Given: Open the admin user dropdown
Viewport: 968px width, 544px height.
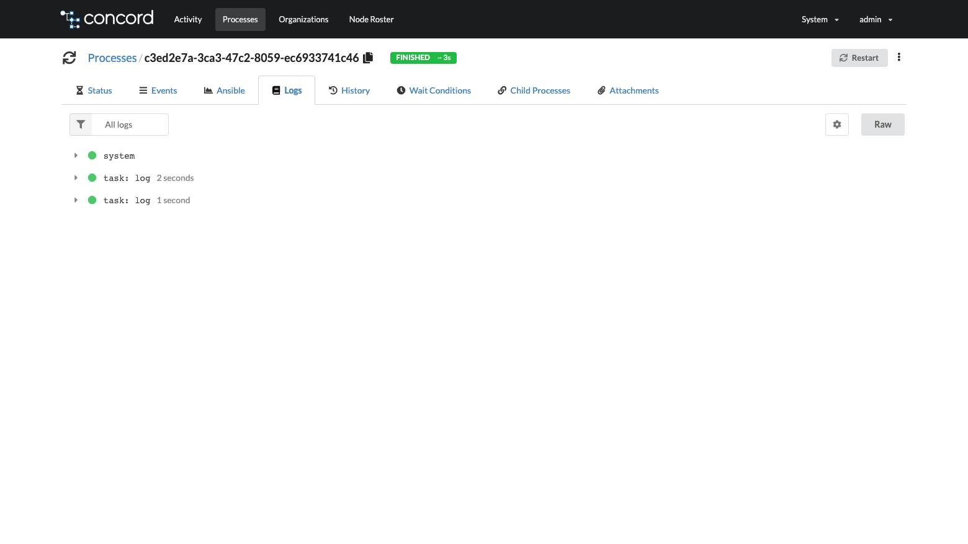Looking at the screenshot, I should click(876, 19).
